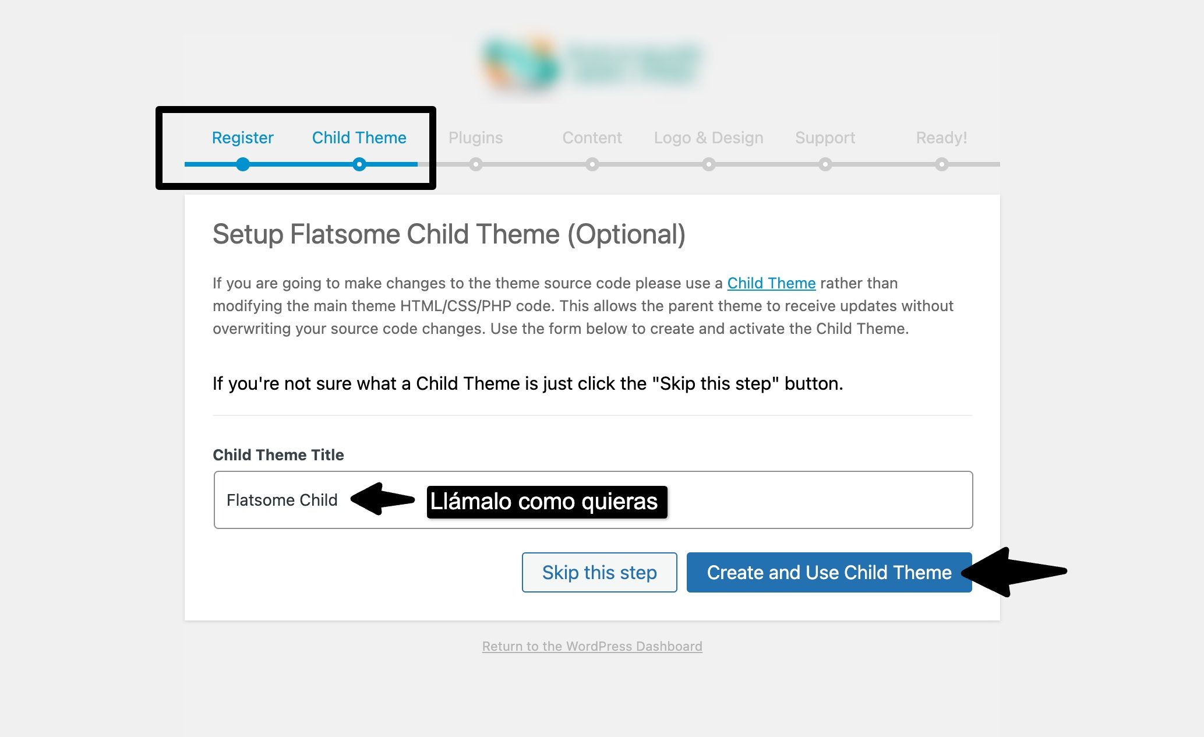Click the Plugins progress dot
This screenshot has height=737, width=1204.
pos(476,164)
